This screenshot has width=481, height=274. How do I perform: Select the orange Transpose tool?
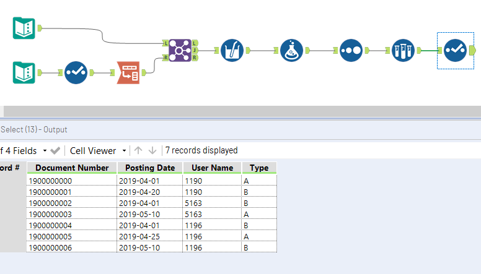click(128, 72)
